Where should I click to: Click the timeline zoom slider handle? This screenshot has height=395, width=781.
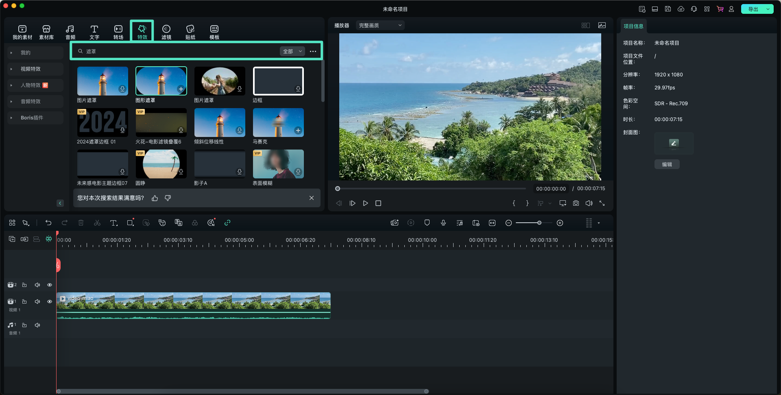pyautogui.click(x=539, y=223)
